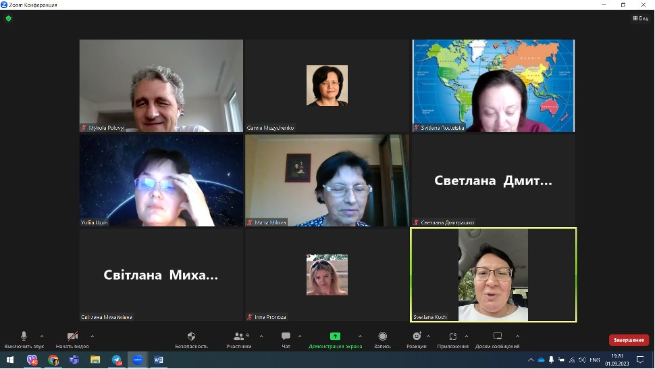This screenshot has height=369, width=655.
Task: Mute the microphone via Выключить звук
Action: (24, 340)
